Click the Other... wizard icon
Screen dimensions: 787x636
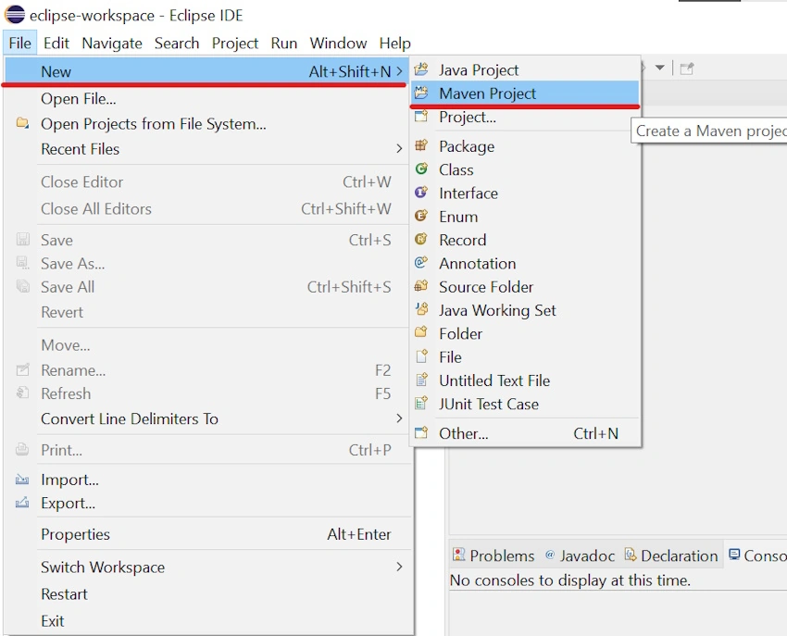click(x=421, y=432)
